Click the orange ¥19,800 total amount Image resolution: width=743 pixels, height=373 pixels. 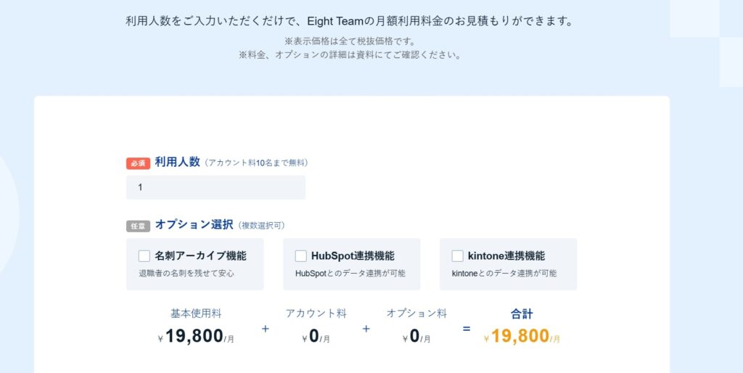point(520,336)
